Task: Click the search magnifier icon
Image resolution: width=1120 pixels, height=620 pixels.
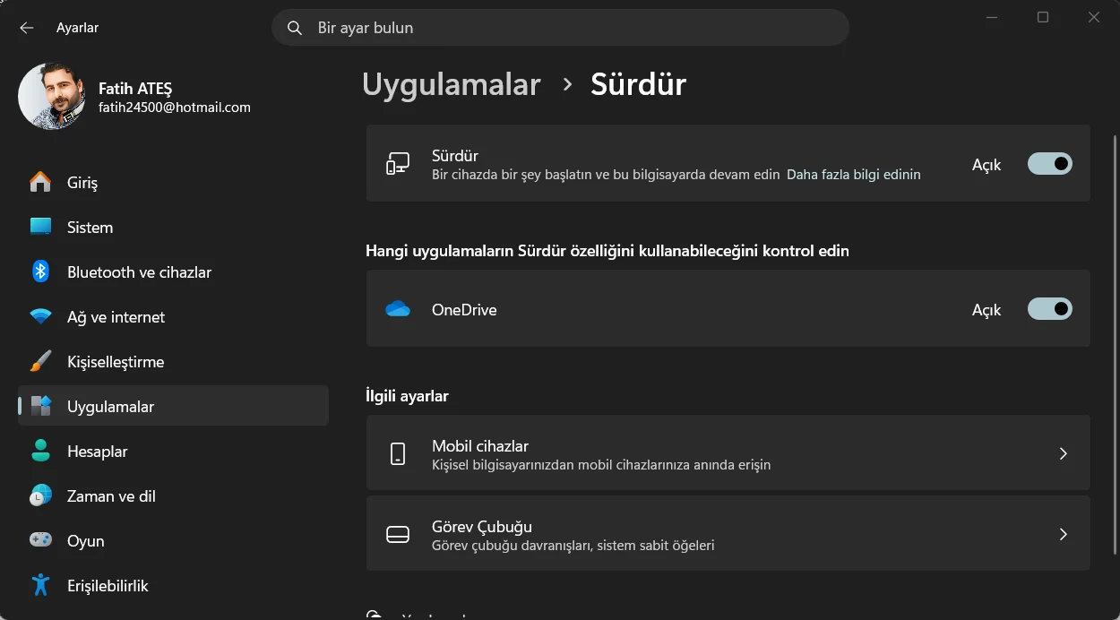Action: 295,28
